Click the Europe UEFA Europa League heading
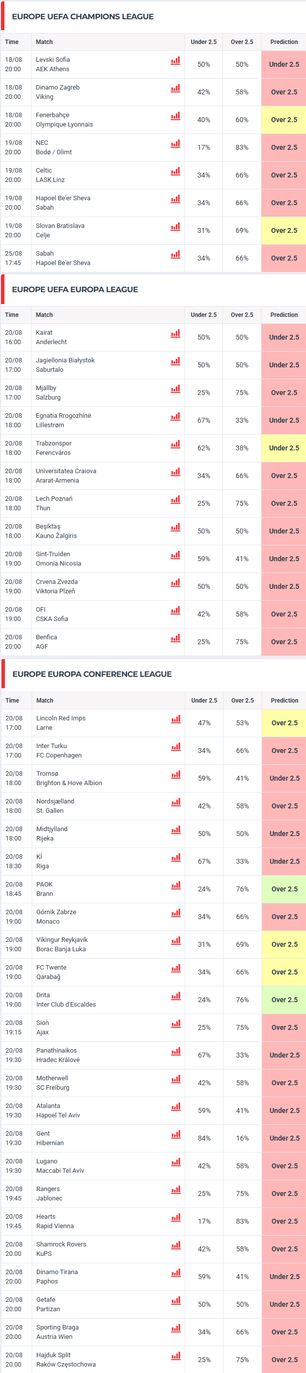The image size is (306, 1373). (75, 289)
